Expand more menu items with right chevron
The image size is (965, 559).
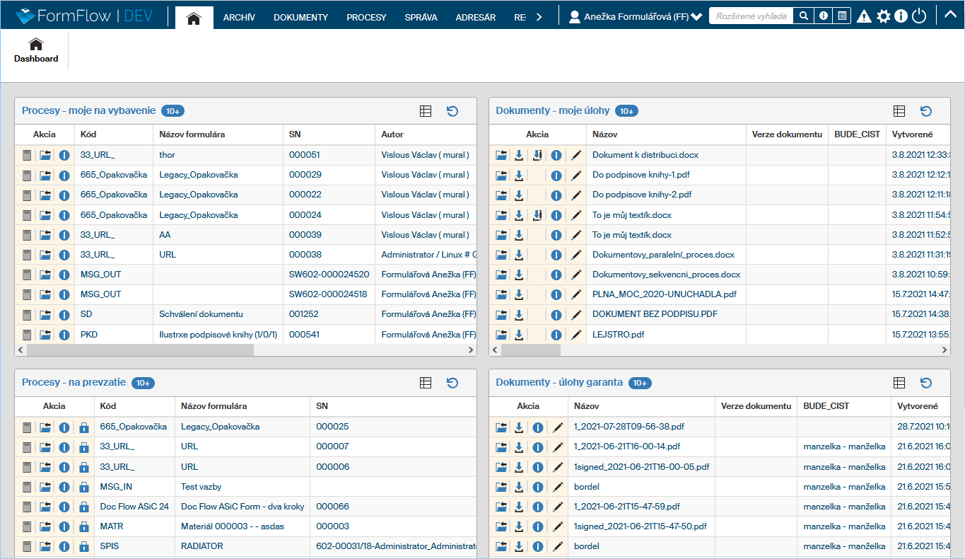pyautogui.click(x=539, y=17)
